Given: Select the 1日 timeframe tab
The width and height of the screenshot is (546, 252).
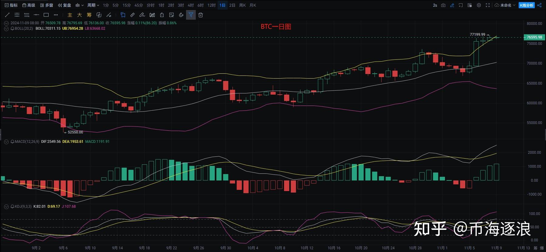Looking at the screenshot, I should tap(222, 5).
